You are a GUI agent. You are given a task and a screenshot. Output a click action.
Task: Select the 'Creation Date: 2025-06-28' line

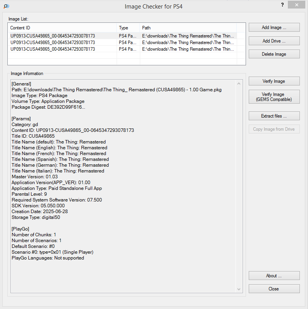tap(40, 212)
